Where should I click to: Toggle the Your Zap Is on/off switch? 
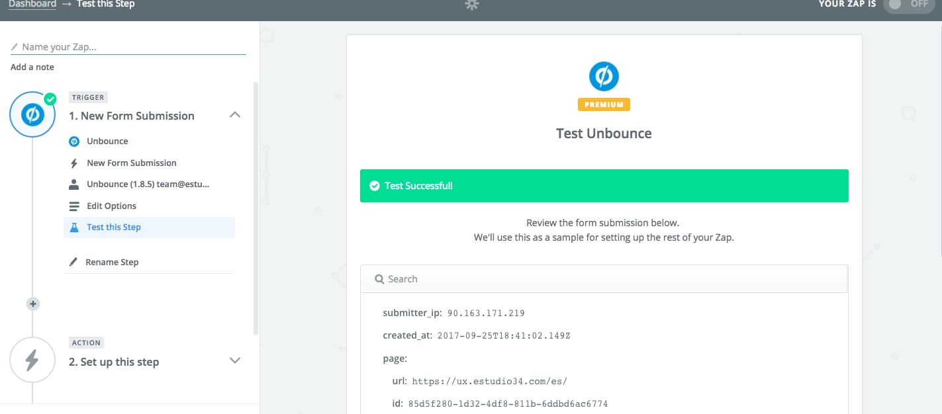pos(910,4)
